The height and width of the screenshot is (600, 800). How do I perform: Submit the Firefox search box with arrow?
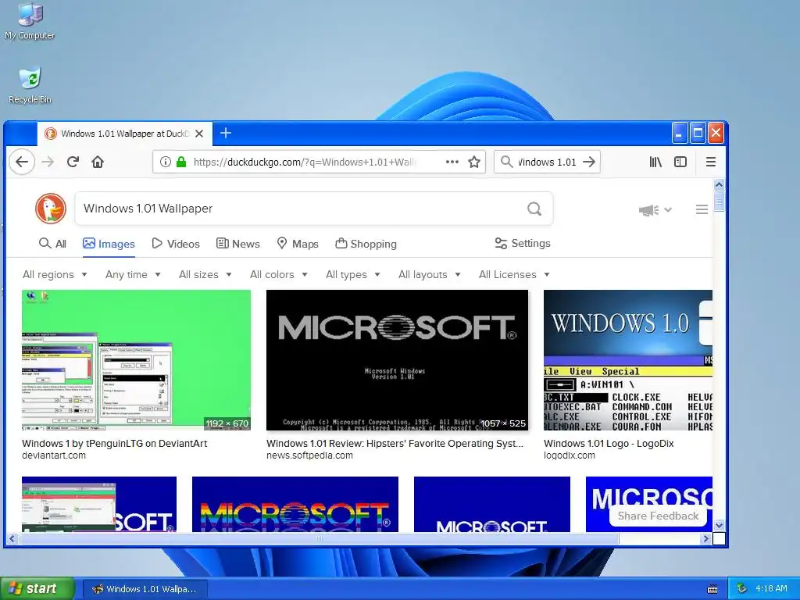coord(589,162)
